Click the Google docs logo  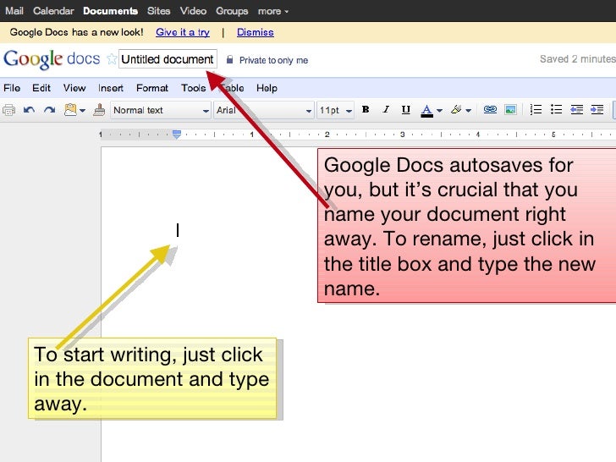tap(52, 59)
